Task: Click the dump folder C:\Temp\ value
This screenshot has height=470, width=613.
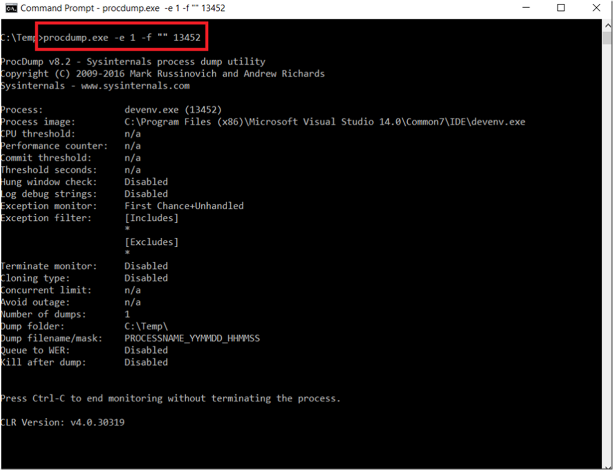Action: (146, 326)
